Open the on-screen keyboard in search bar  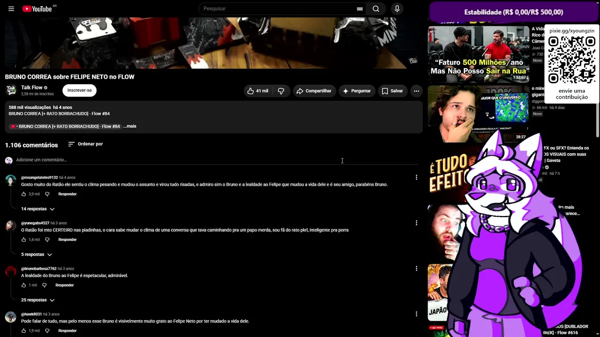point(360,9)
